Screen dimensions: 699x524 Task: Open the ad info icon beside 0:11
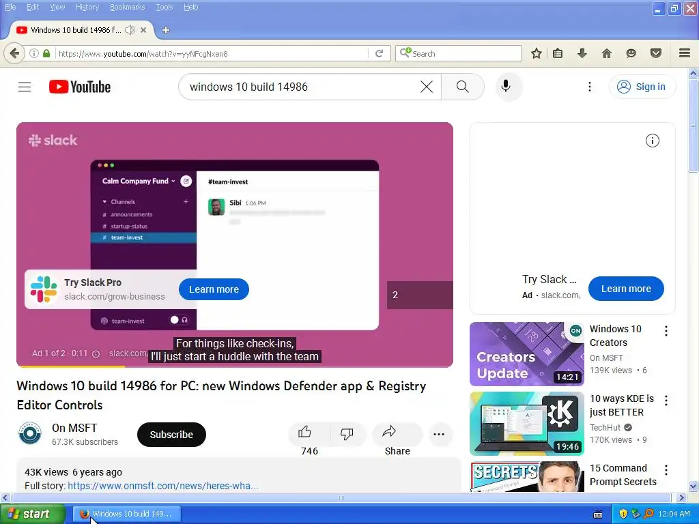(96, 354)
